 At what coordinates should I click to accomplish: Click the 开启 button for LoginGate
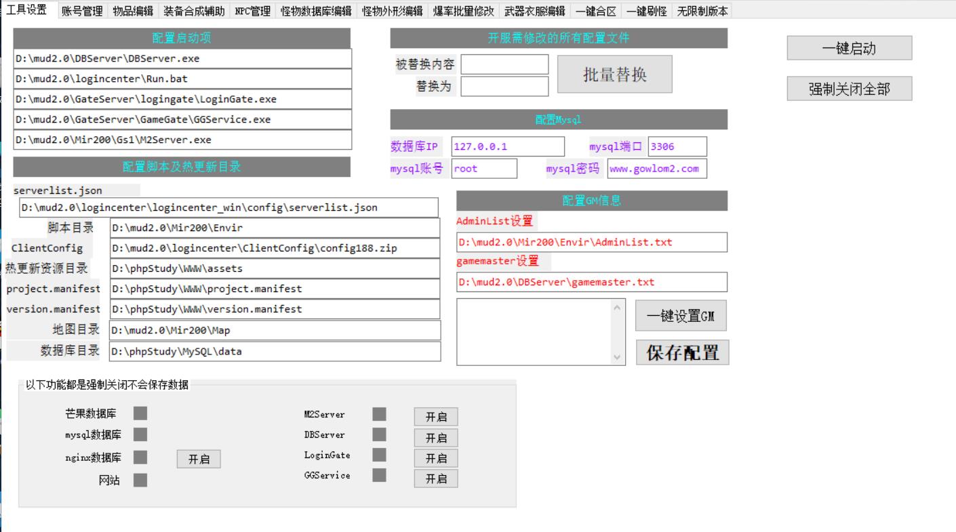436,458
